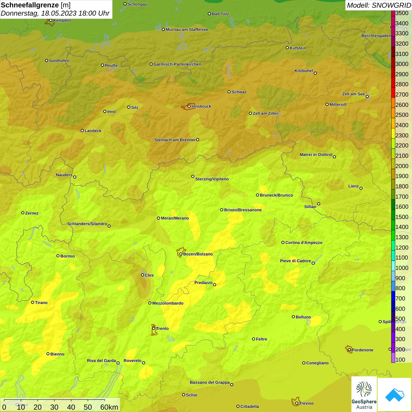Click the Zernez location dot

pyautogui.click(x=23, y=213)
